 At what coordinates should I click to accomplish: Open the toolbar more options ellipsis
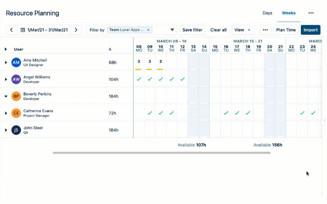click(265, 30)
